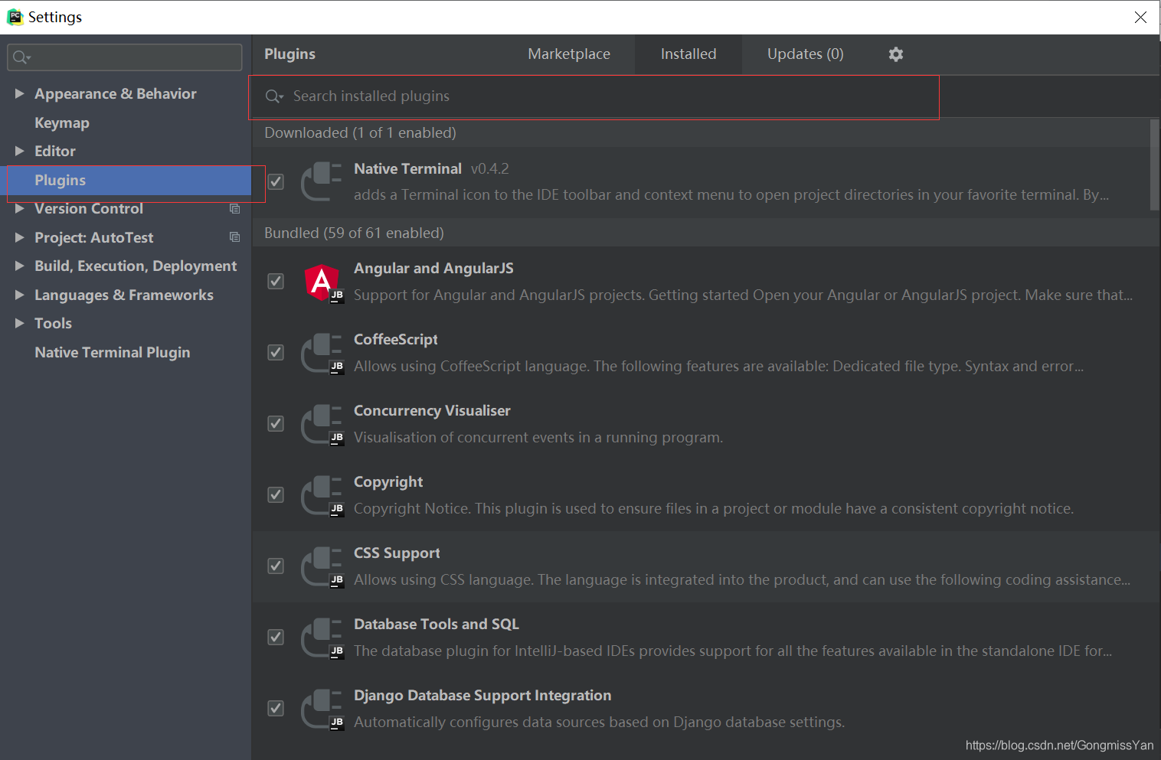Click the project-level icon beside Version Control
Screen dimensions: 1161x760
(235, 209)
